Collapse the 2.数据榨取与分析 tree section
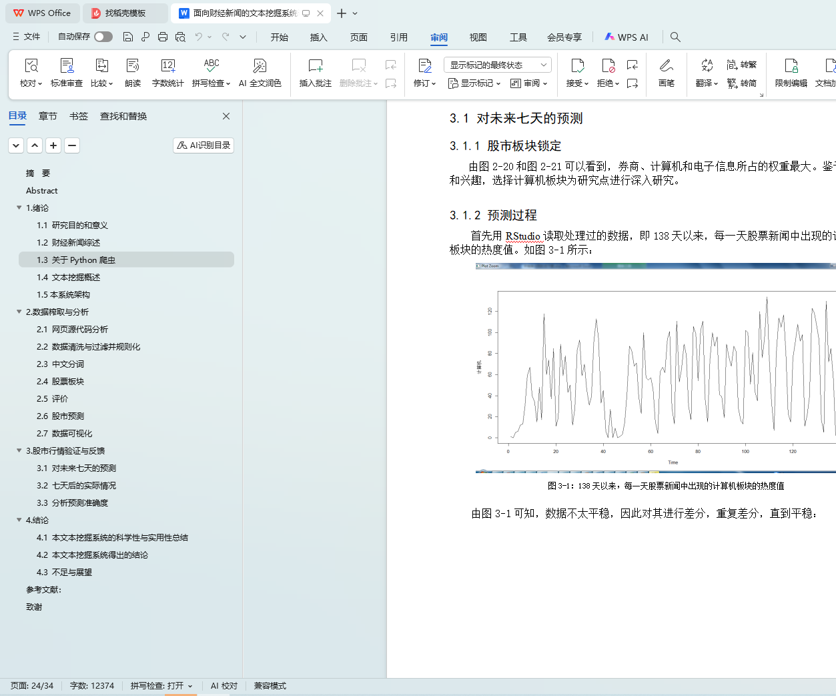The width and height of the screenshot is (836, 696). click(x=19, y=312)
